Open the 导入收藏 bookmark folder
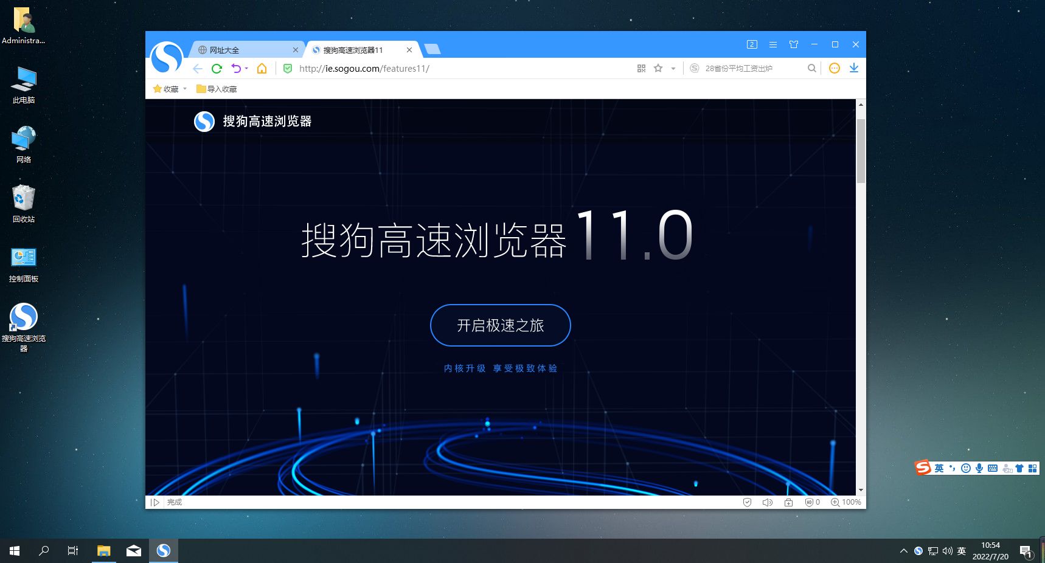This screenshot has width=1045, height=563. click(217, 89)
